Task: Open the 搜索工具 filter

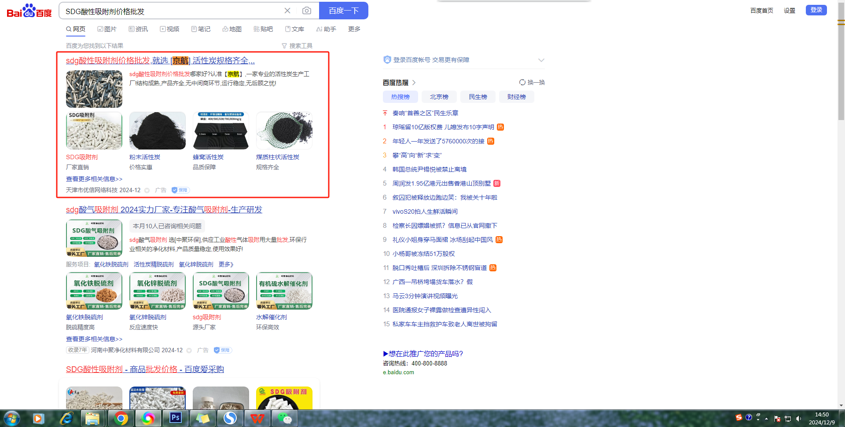Action: point(297,46)
